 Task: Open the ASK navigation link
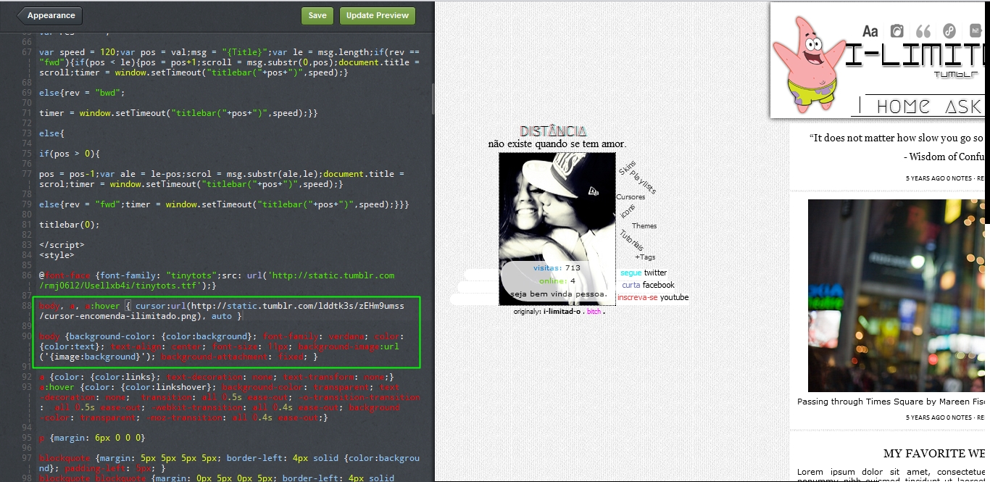(964, 107)
